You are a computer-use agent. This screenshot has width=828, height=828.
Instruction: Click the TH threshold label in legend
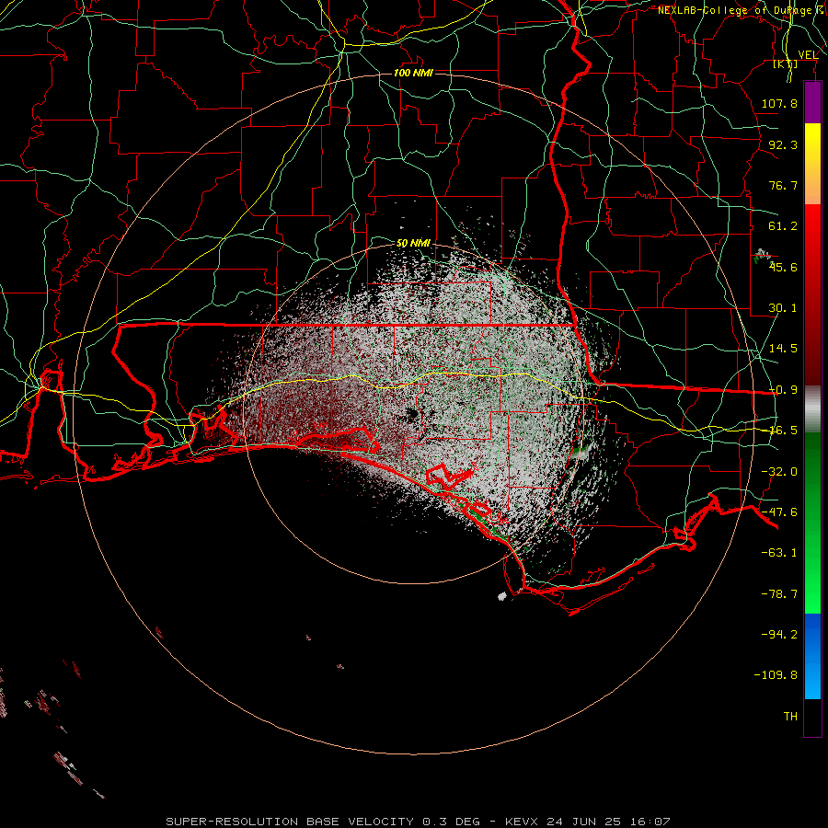tap(790, 717)
